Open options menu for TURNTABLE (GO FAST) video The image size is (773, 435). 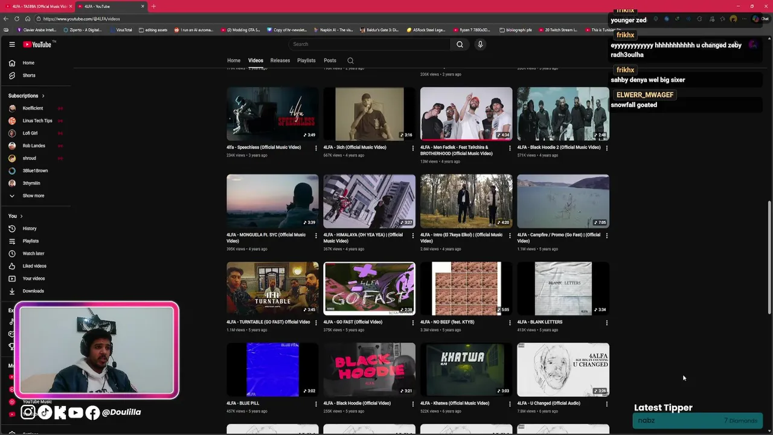316,323
